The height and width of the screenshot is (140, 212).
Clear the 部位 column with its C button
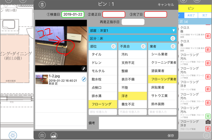[113, 47]
